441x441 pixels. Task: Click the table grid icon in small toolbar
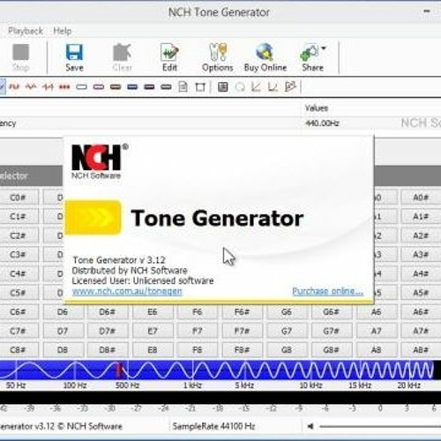pos(223,87)
